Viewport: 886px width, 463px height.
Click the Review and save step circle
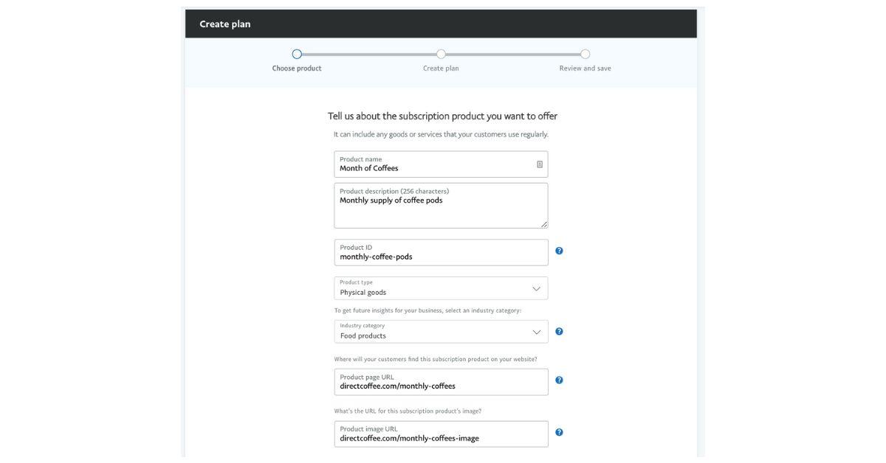585,54
